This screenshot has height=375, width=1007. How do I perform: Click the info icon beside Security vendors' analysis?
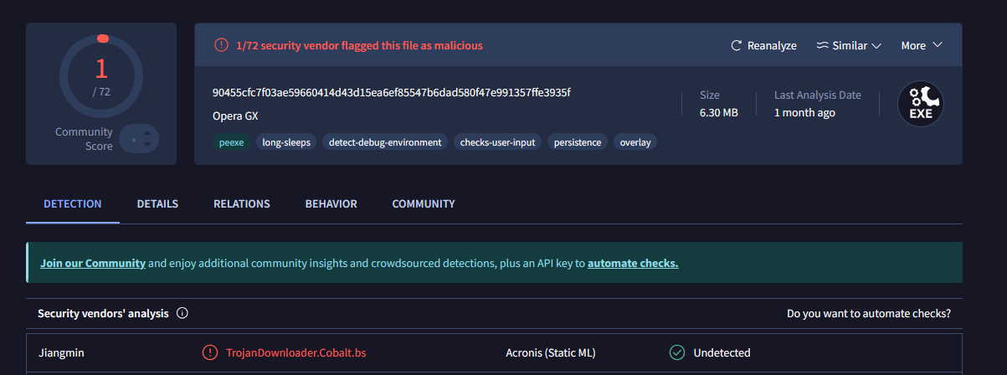tap(182, 314)
